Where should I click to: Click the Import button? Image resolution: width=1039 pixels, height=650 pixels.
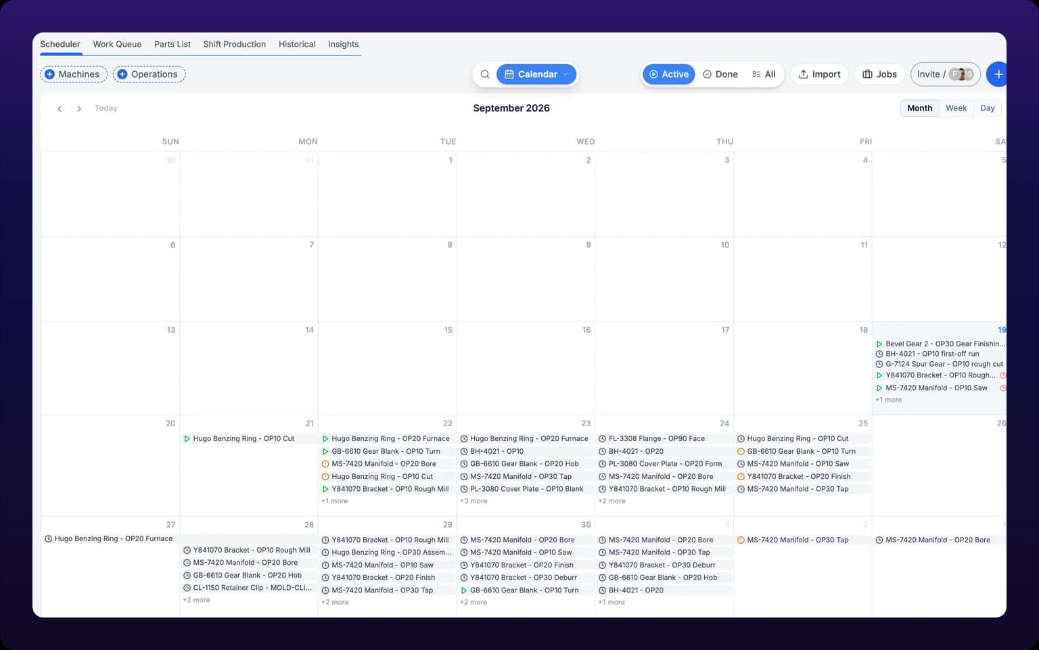(x=819, y=74)
